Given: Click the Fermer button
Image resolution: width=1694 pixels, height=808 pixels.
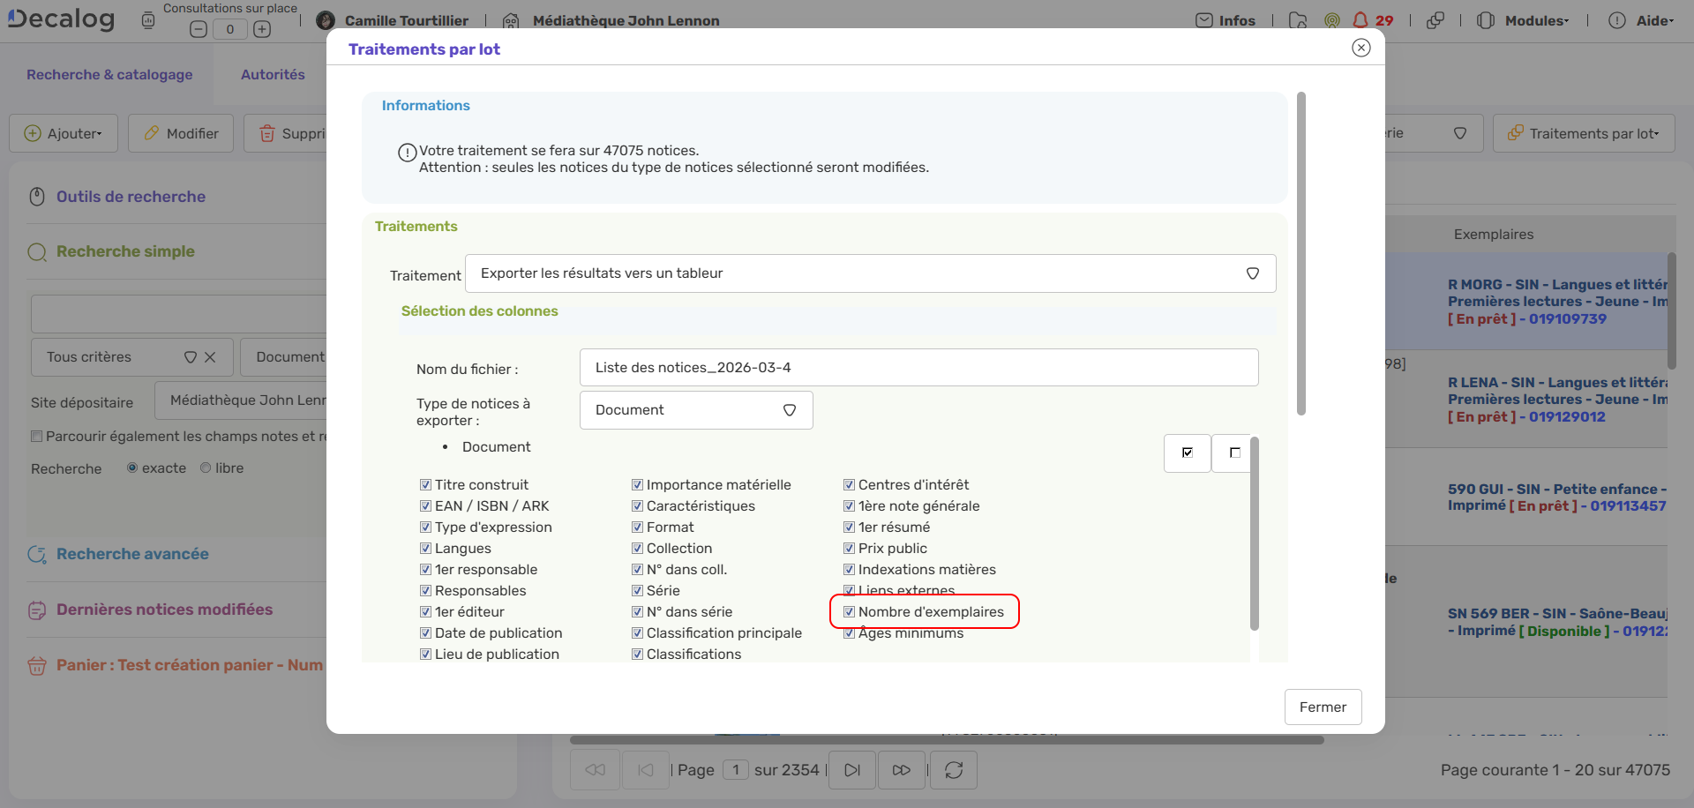Looking at the screenshot, I should pos(1323,707).
